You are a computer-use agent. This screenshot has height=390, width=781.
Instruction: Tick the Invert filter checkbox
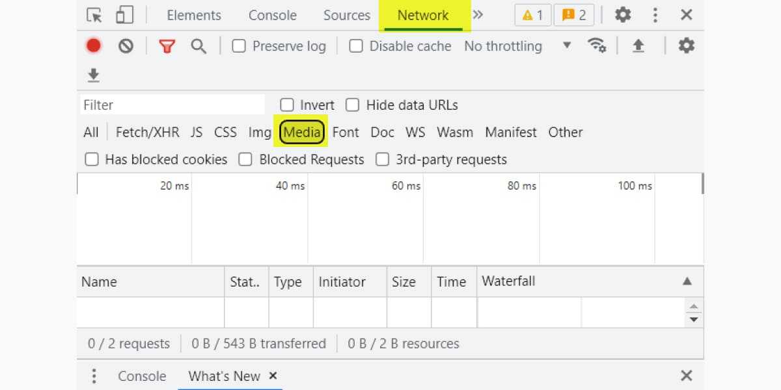pyautogui.click(x=287, y=105)
